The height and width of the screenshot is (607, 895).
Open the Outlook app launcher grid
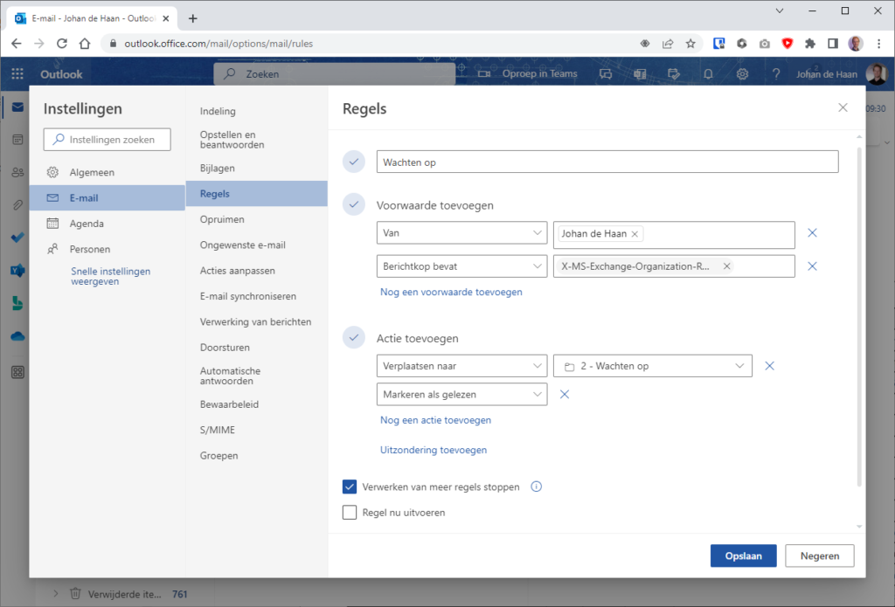[17, 74]
